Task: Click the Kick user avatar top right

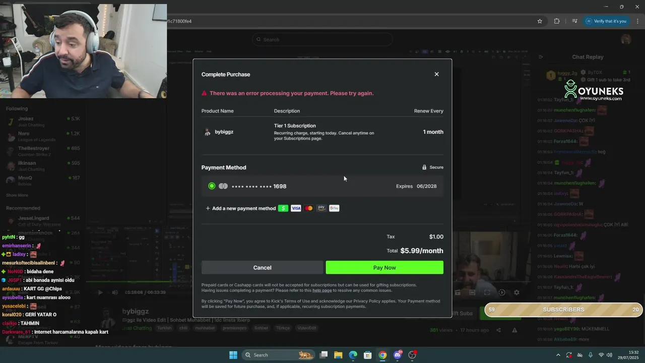Action: pyautogui.click(x=626, y=39)
